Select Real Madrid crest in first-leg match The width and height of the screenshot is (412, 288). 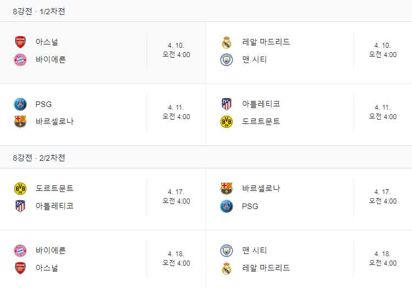[x=227, y=42]
